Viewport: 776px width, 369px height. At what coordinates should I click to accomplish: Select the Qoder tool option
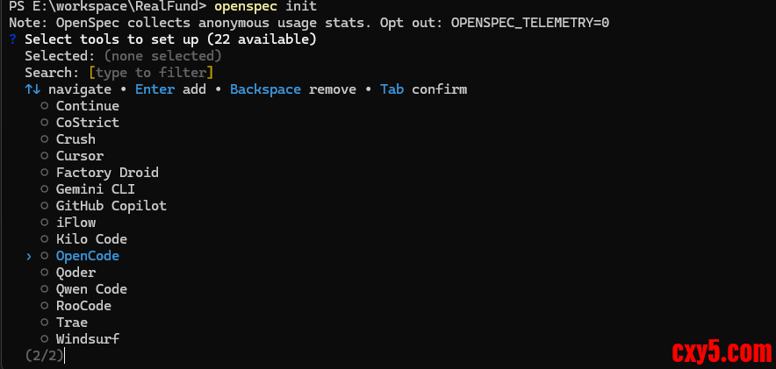75,273
